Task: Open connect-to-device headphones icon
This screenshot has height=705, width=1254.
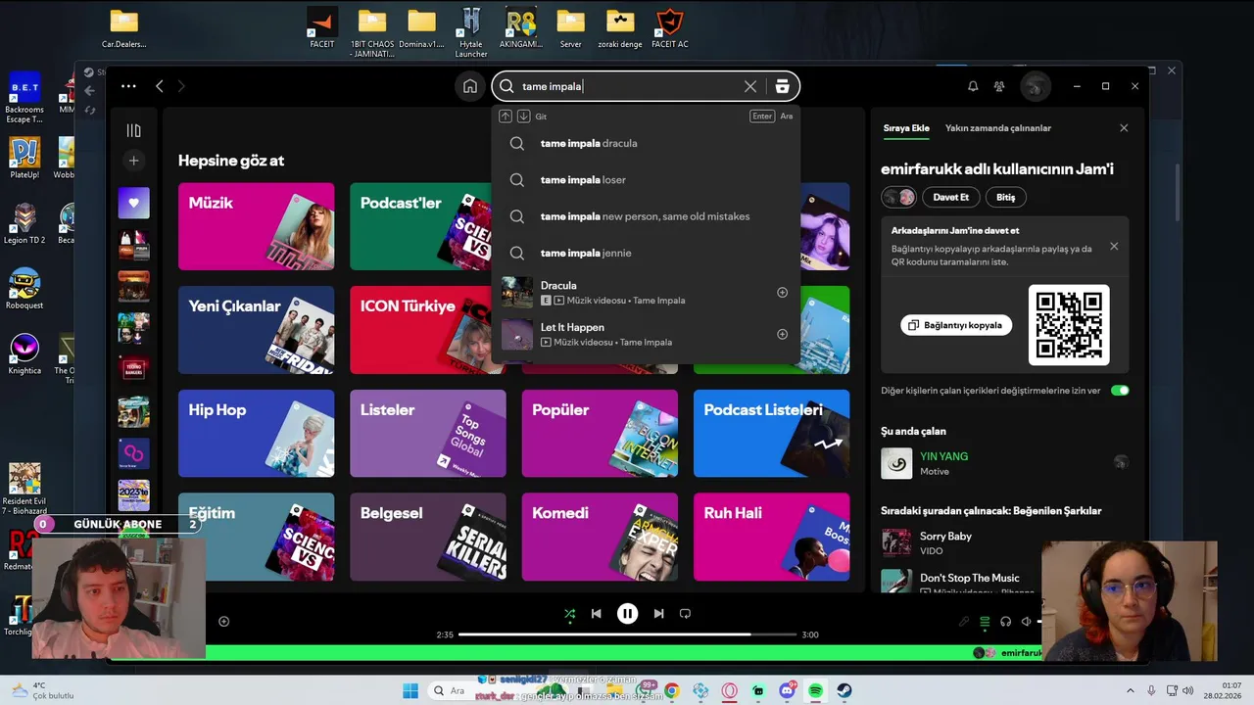Action: (x=1005, y=622)
